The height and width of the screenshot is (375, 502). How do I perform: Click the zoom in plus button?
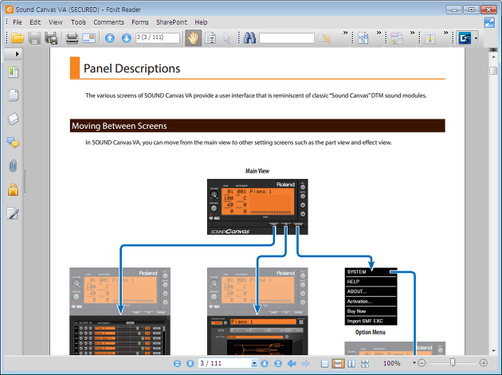coord(484,363)
